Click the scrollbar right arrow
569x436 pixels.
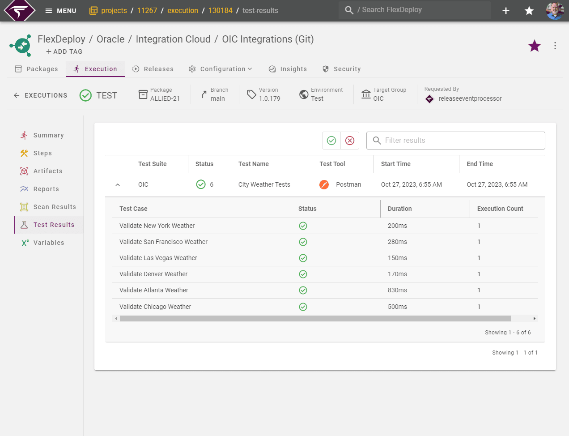point(534,319)
